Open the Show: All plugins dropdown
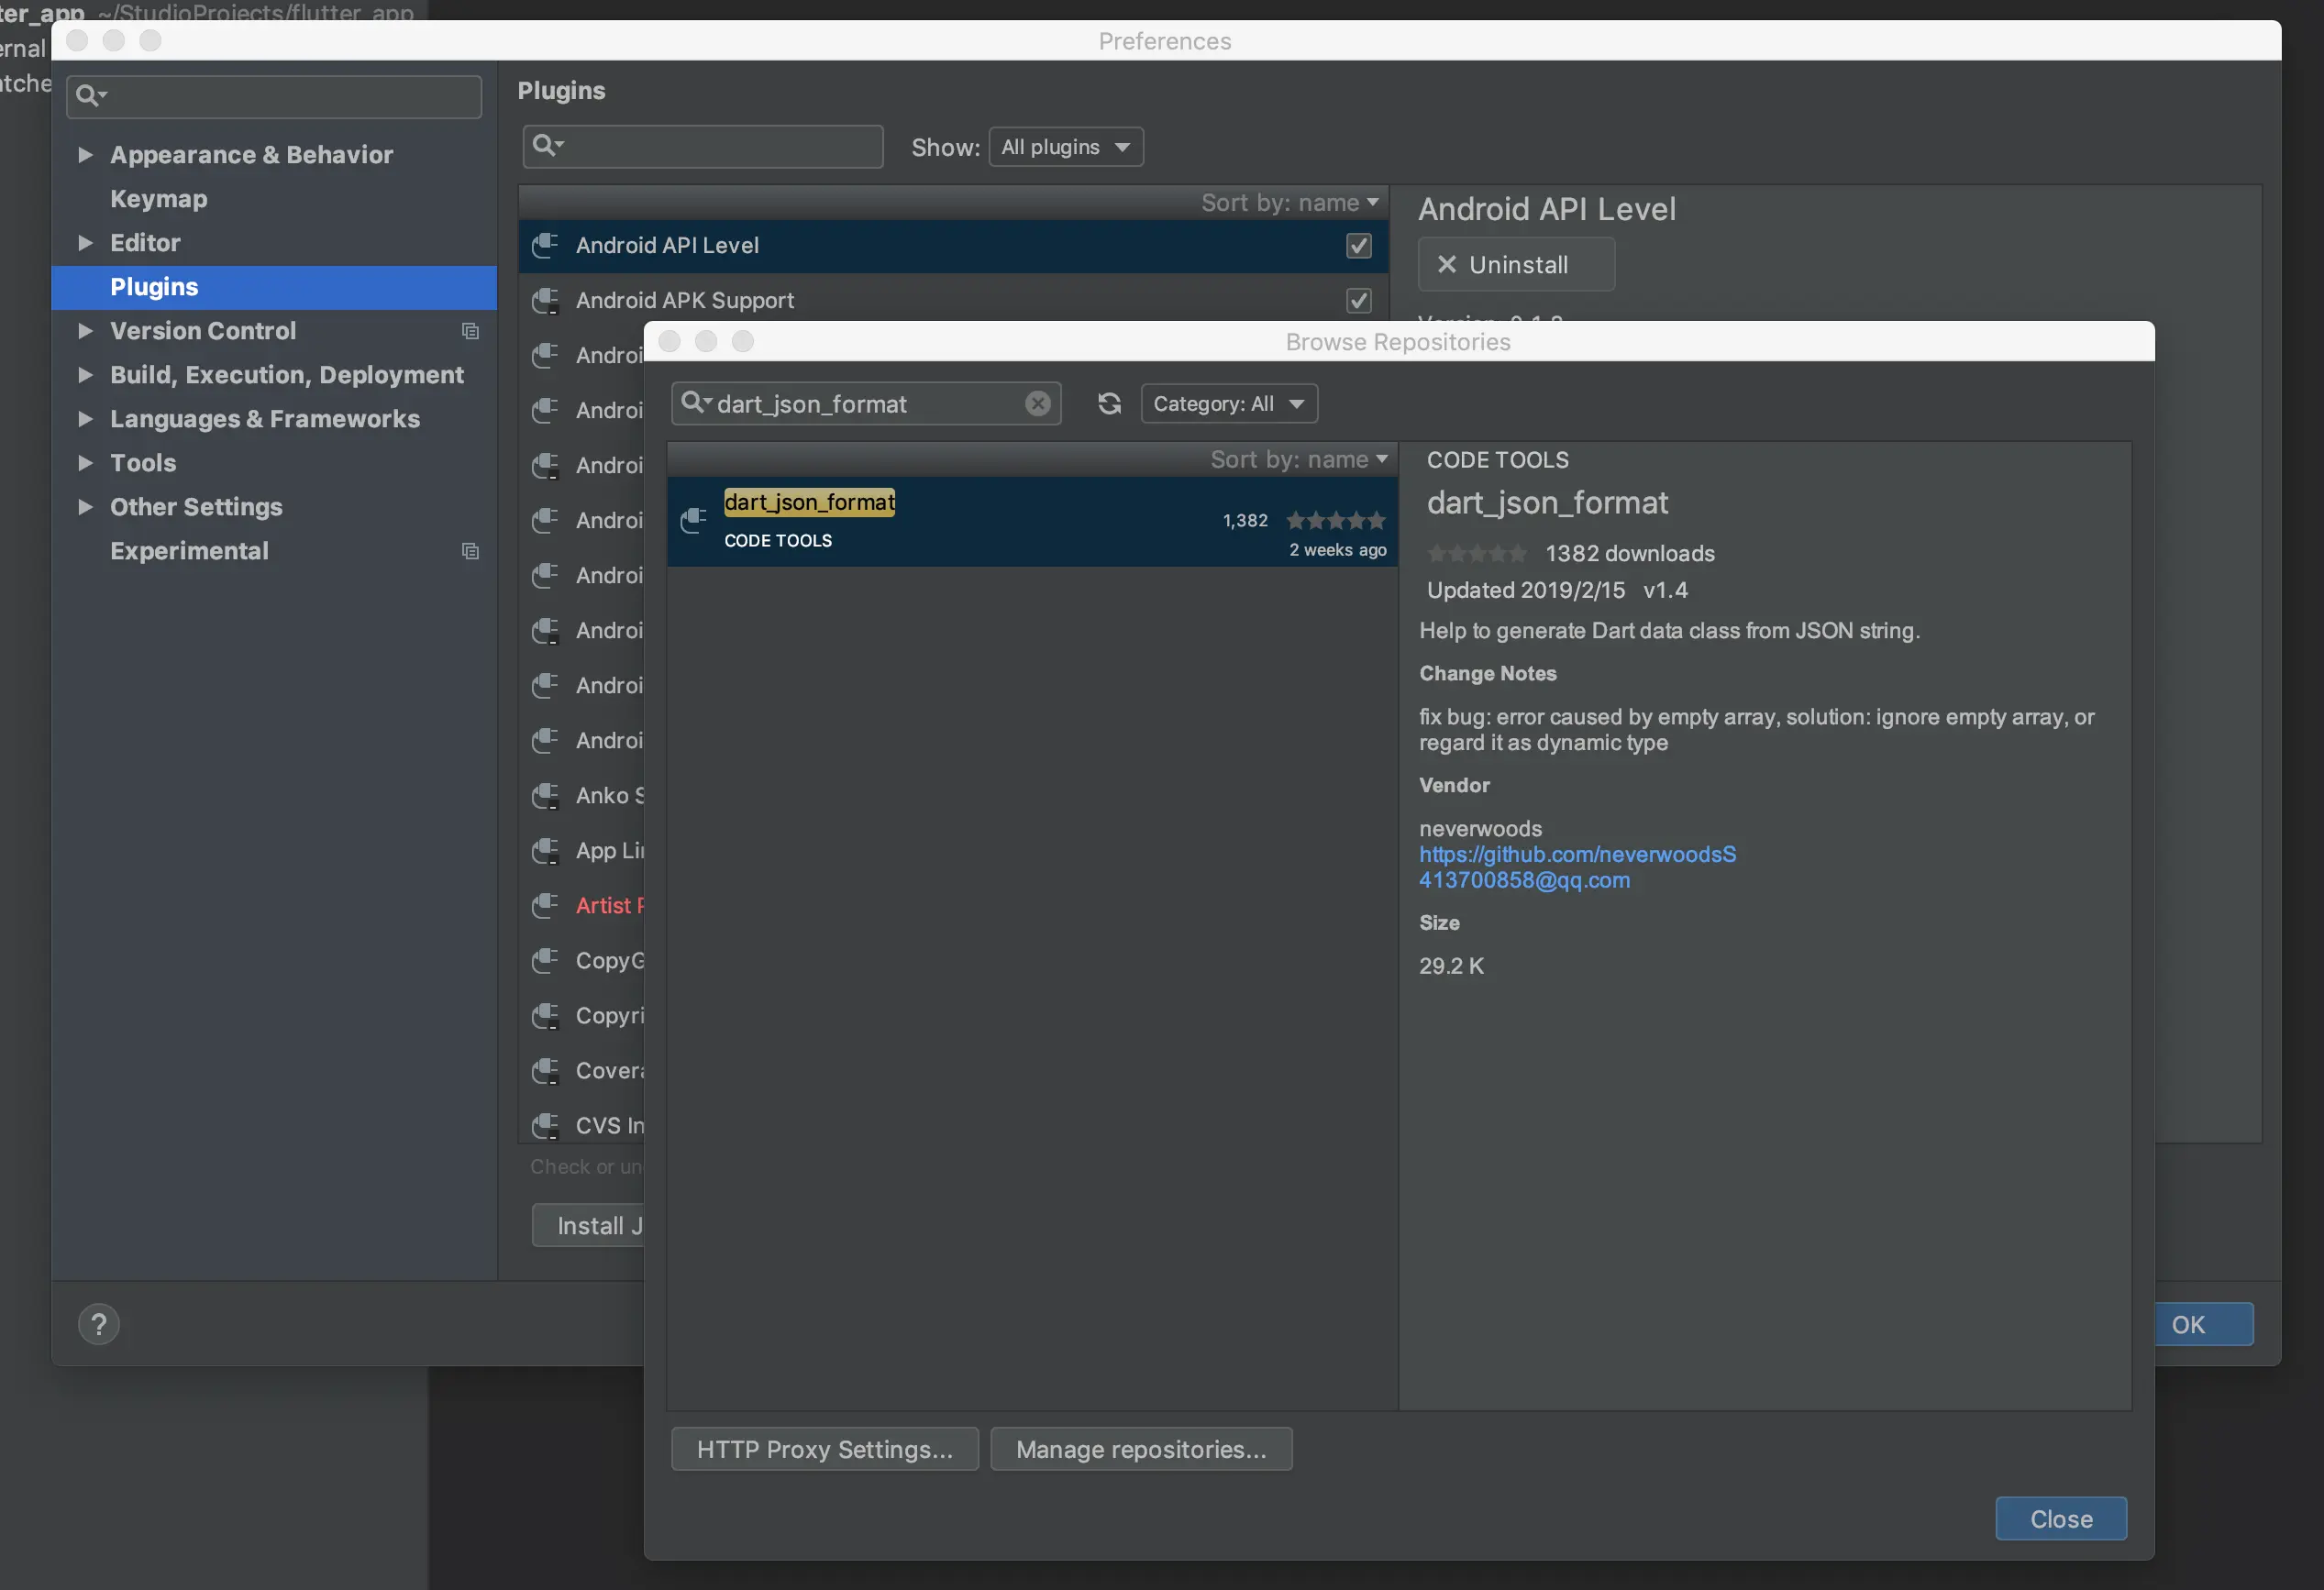The image size is (2324, 1590). (1065, 147)
